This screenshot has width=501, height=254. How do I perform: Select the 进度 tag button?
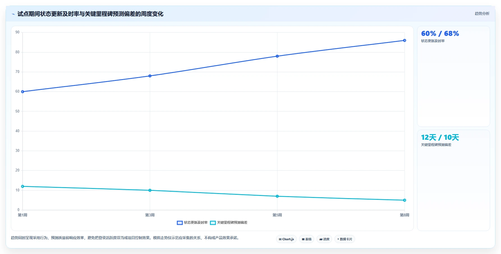(324, 239)
